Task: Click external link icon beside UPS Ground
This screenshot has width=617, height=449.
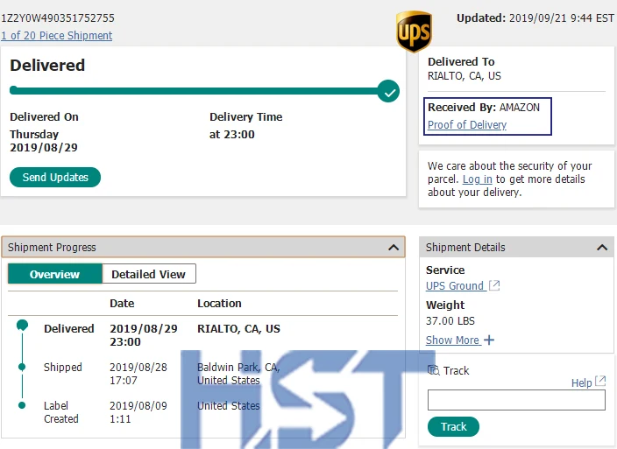Action: [494, 285]
